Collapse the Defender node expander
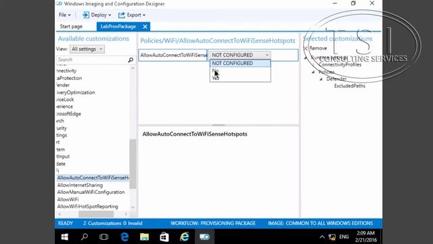The height and width of the screenshot is (244, 433). [321, 79]
